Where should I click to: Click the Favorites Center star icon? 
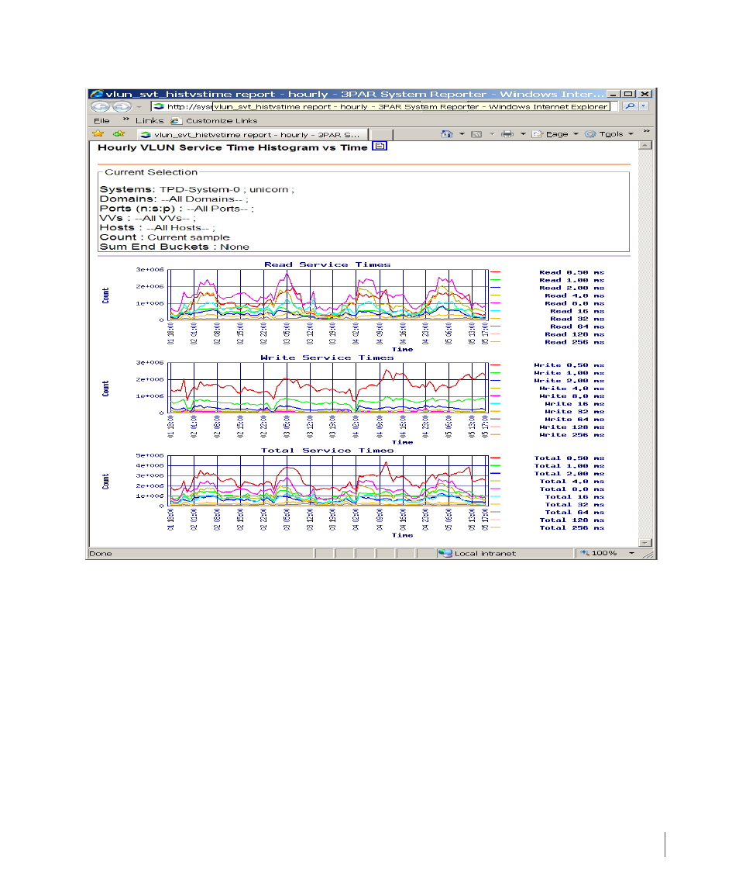tap(98, 133)
